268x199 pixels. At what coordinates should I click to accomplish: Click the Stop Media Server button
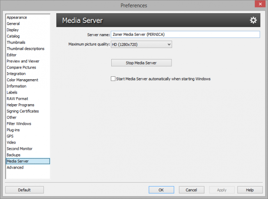141,63
